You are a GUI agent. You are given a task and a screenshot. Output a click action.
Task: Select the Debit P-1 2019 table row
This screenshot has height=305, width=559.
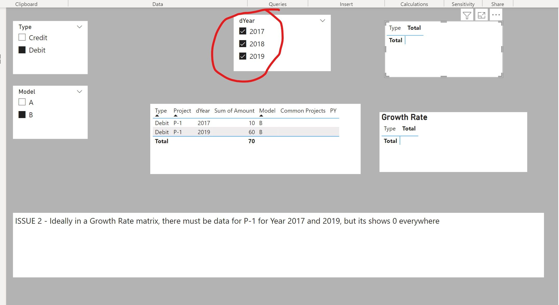246,132
